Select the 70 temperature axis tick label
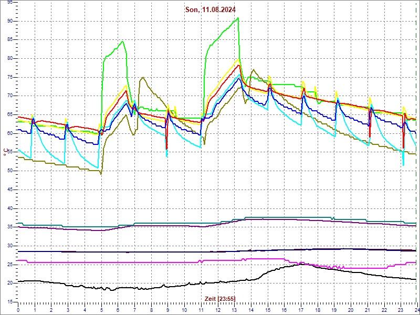Viewport: 420px width, 315px height. point(9,96)
